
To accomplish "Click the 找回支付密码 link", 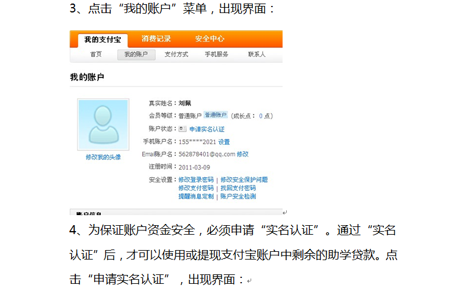I will (238, 188).
